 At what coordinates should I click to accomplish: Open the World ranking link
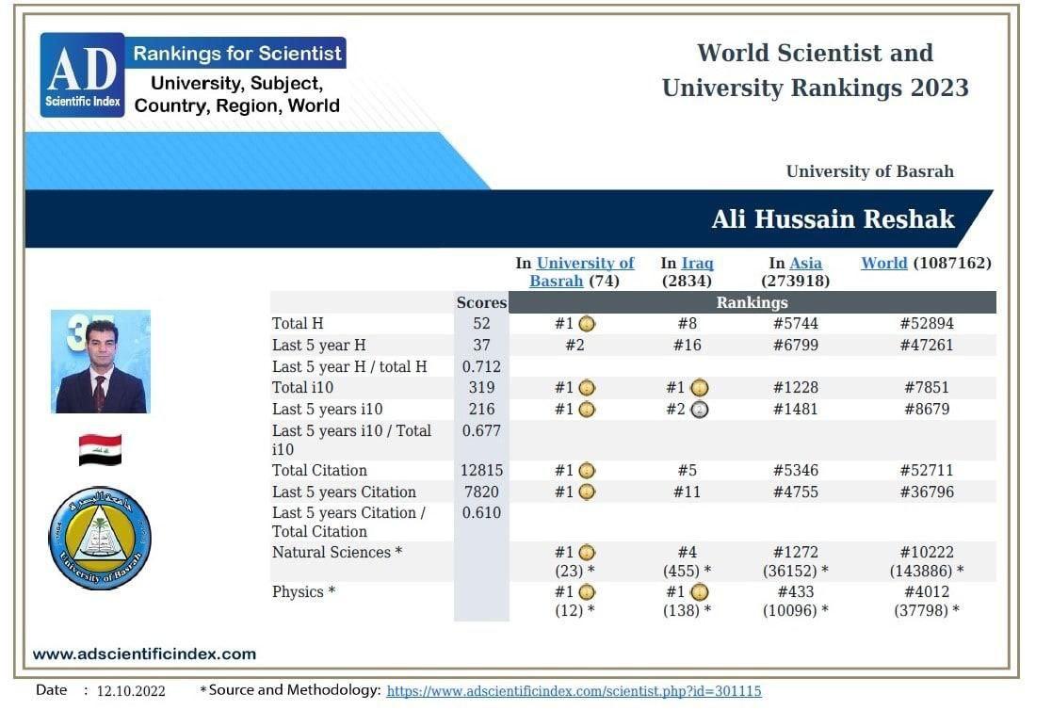883,264
